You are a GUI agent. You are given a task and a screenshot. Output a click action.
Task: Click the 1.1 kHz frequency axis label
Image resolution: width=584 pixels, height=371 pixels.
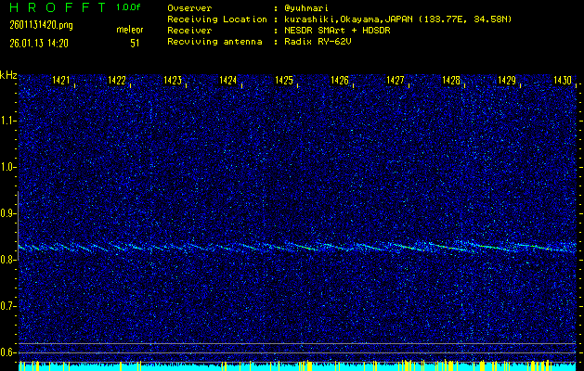(x=8, y=120)
